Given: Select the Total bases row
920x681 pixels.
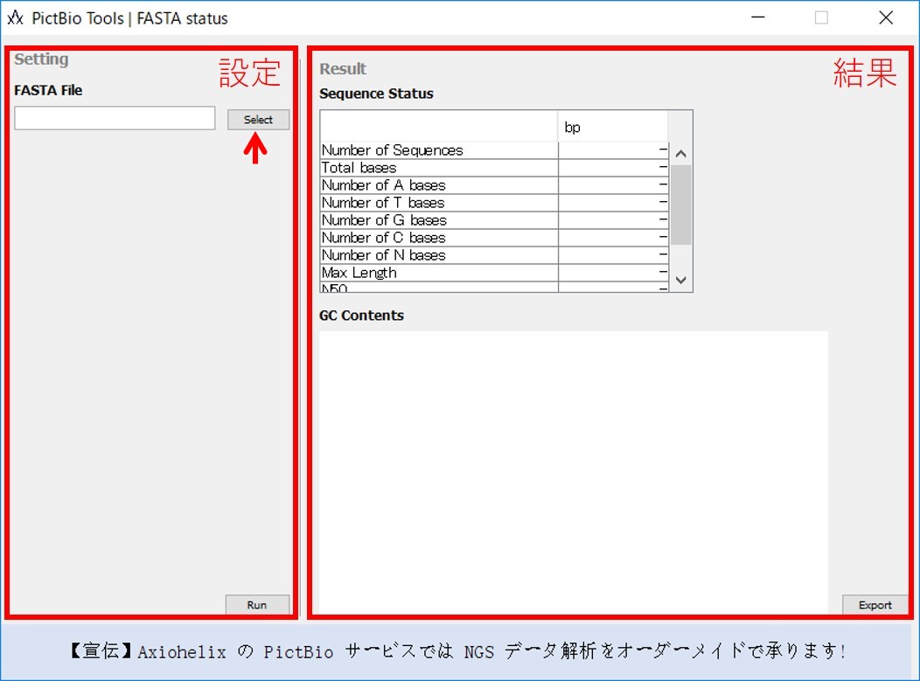Looking at the screenshot, I should point(438,168).
